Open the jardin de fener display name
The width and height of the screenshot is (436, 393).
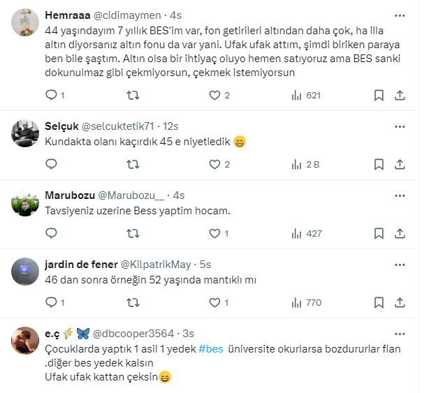tap(80, 265)
